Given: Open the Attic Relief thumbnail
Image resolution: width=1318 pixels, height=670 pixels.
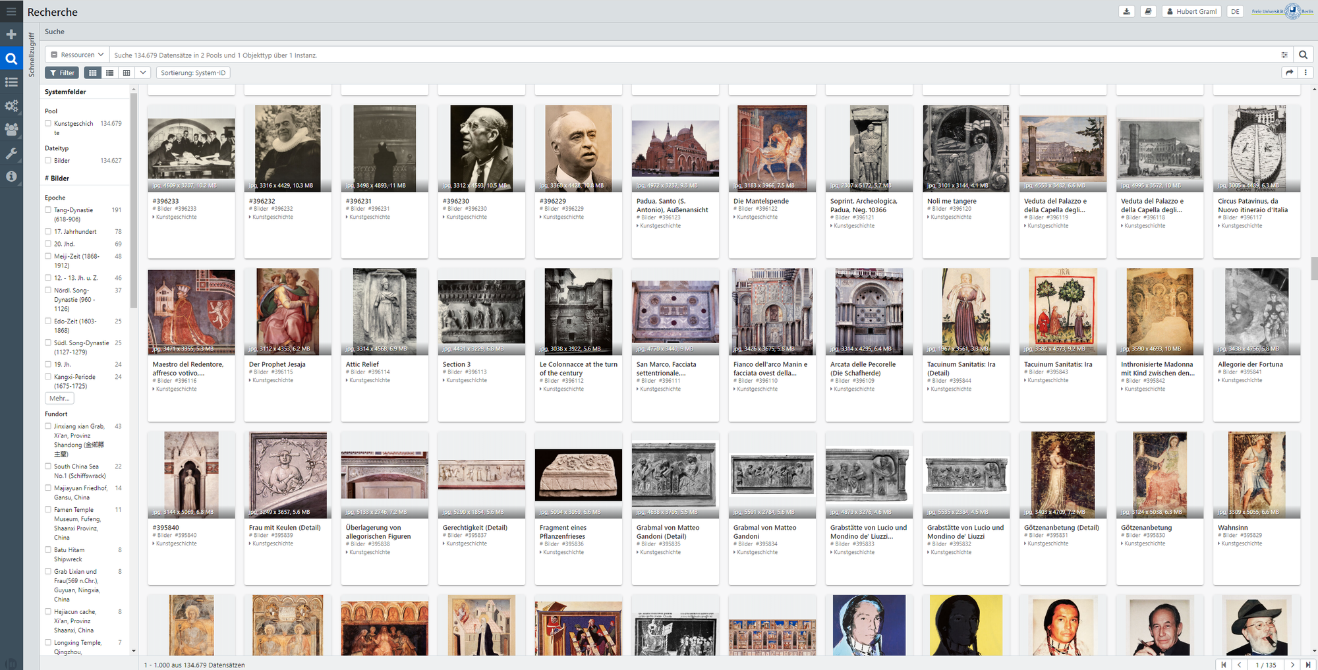Looking at the screenshot, I should [384, 311].
